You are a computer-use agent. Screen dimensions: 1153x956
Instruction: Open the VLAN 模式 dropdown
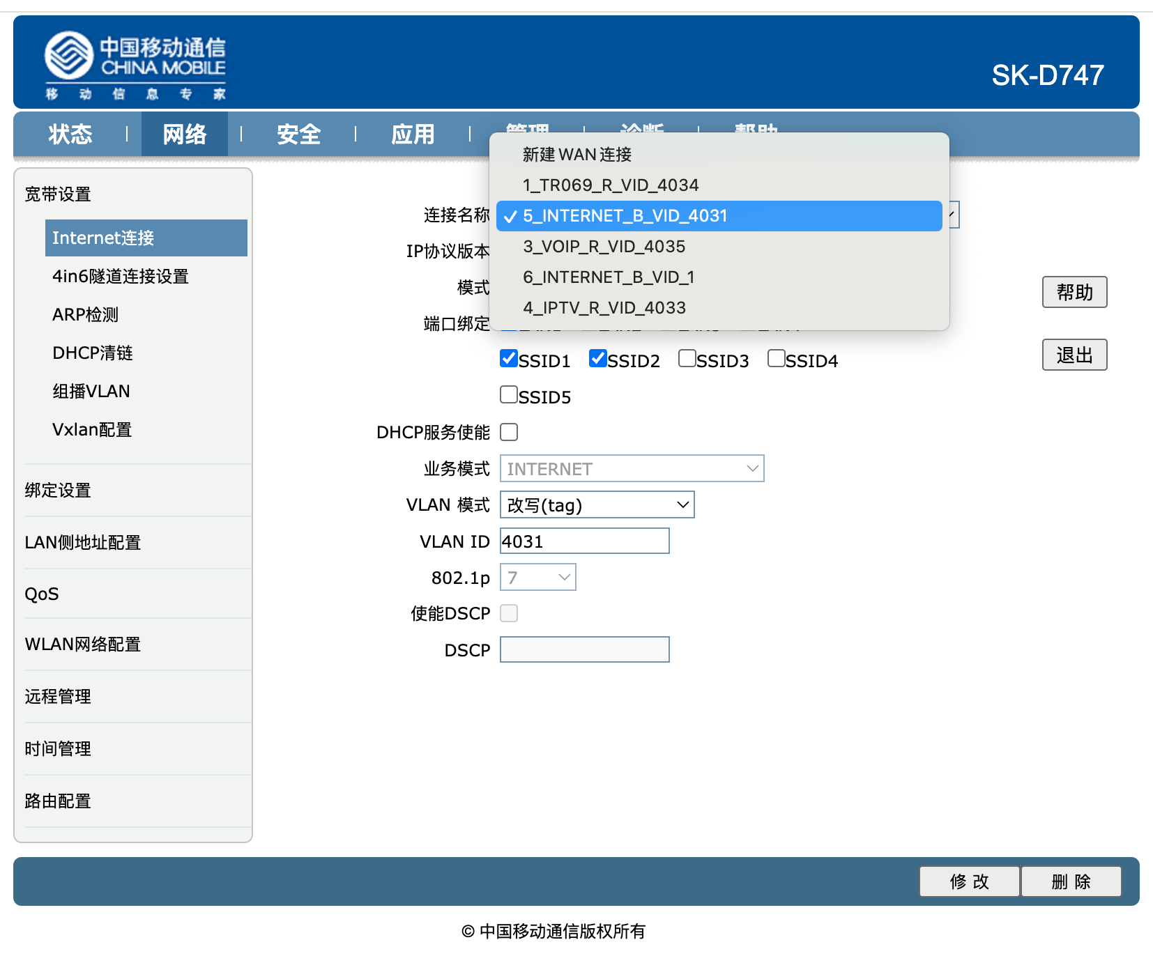pos(597,505)
